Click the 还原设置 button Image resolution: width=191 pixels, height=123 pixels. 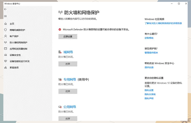coord(68,37)
